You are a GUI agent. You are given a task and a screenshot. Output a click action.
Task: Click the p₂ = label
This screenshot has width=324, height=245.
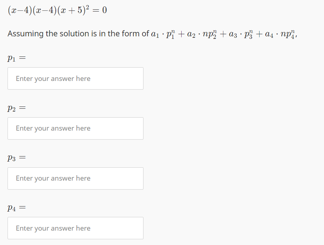point(15,108)
